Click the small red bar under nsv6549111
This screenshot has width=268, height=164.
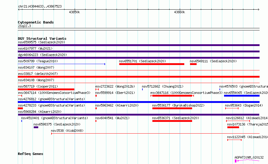pyautogui.click(x=193, y=64)
